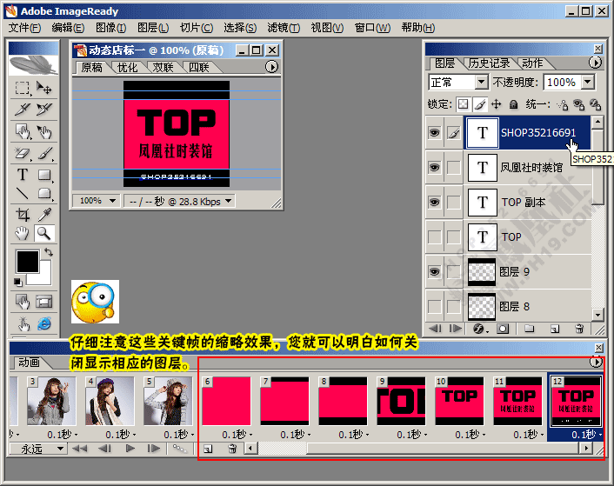Open document zoom 100% dropdown
This screenshot has height=486, width=614.
(x=112, y=201)
